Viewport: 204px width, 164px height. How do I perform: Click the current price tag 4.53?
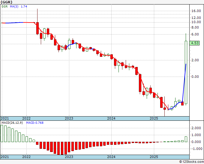194,43
